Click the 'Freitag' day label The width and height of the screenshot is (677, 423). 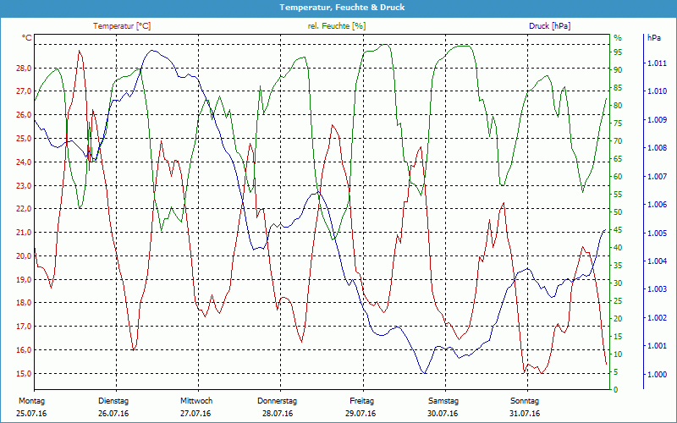[x=361, y=401]
